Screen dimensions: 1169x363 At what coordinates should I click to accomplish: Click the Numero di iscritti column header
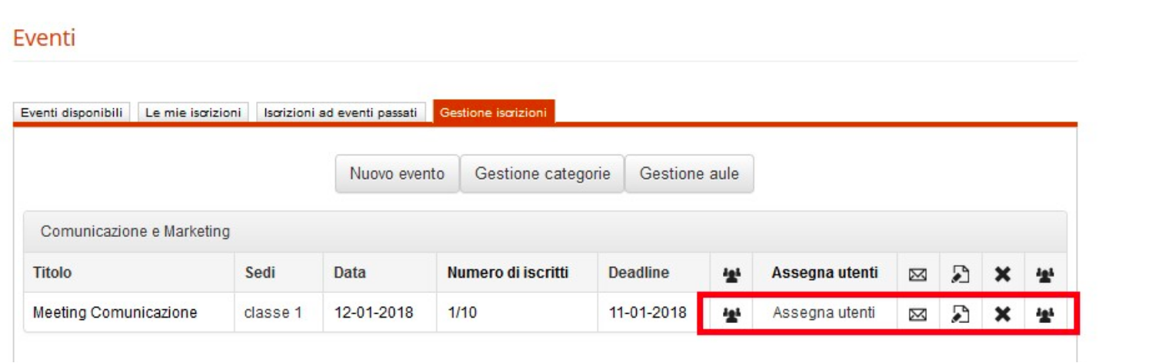[x=508, y=273]
